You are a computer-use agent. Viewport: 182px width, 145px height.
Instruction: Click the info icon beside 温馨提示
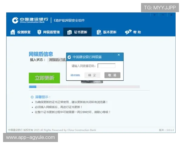pos(32,97)
